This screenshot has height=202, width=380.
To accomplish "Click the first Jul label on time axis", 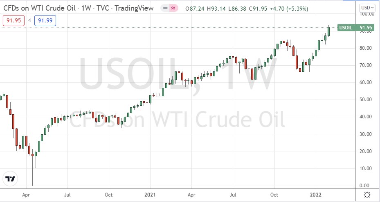I will 67,195.
